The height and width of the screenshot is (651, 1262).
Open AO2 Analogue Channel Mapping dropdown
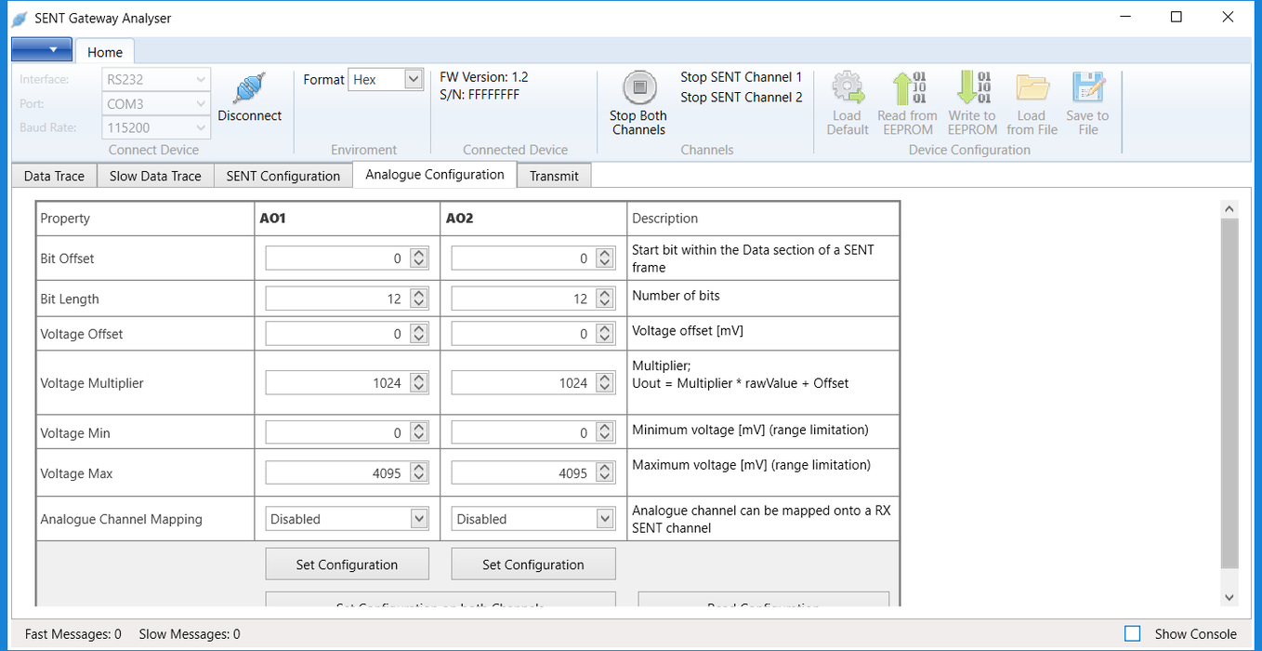pos(533,519)
